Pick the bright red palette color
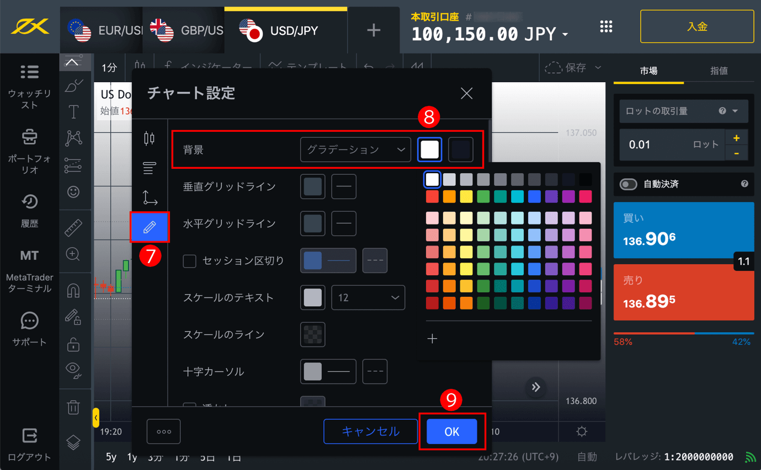 pos(432,196)
